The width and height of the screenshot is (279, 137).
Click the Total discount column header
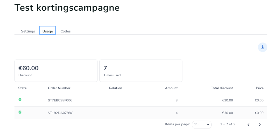tap(222, 88)
